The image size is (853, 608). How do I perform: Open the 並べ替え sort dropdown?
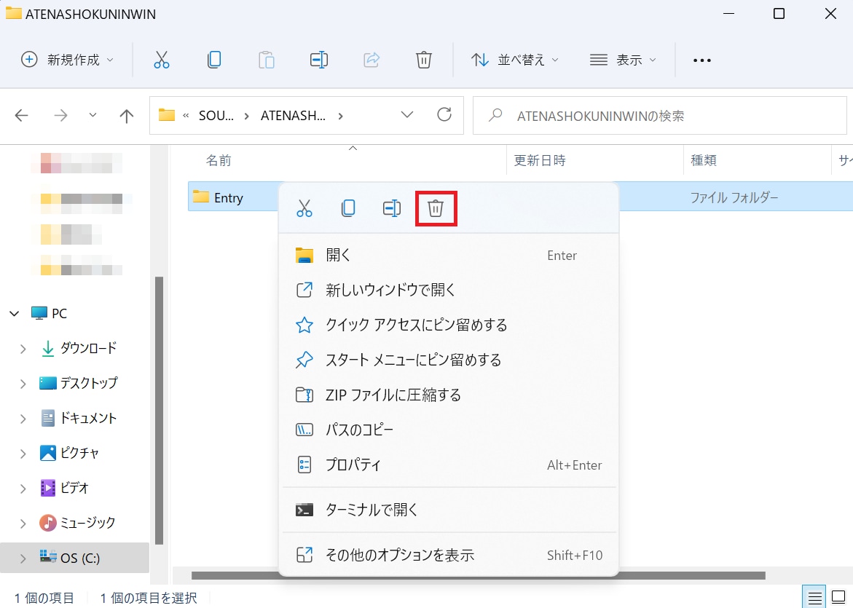pyautogui.click(x=514, y=60)
